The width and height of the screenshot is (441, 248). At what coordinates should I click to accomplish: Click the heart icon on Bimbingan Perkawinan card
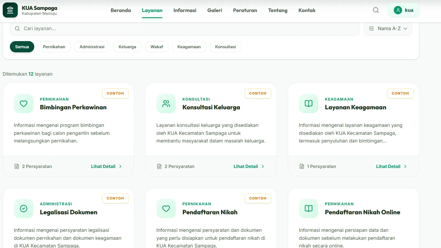(24, 104)
